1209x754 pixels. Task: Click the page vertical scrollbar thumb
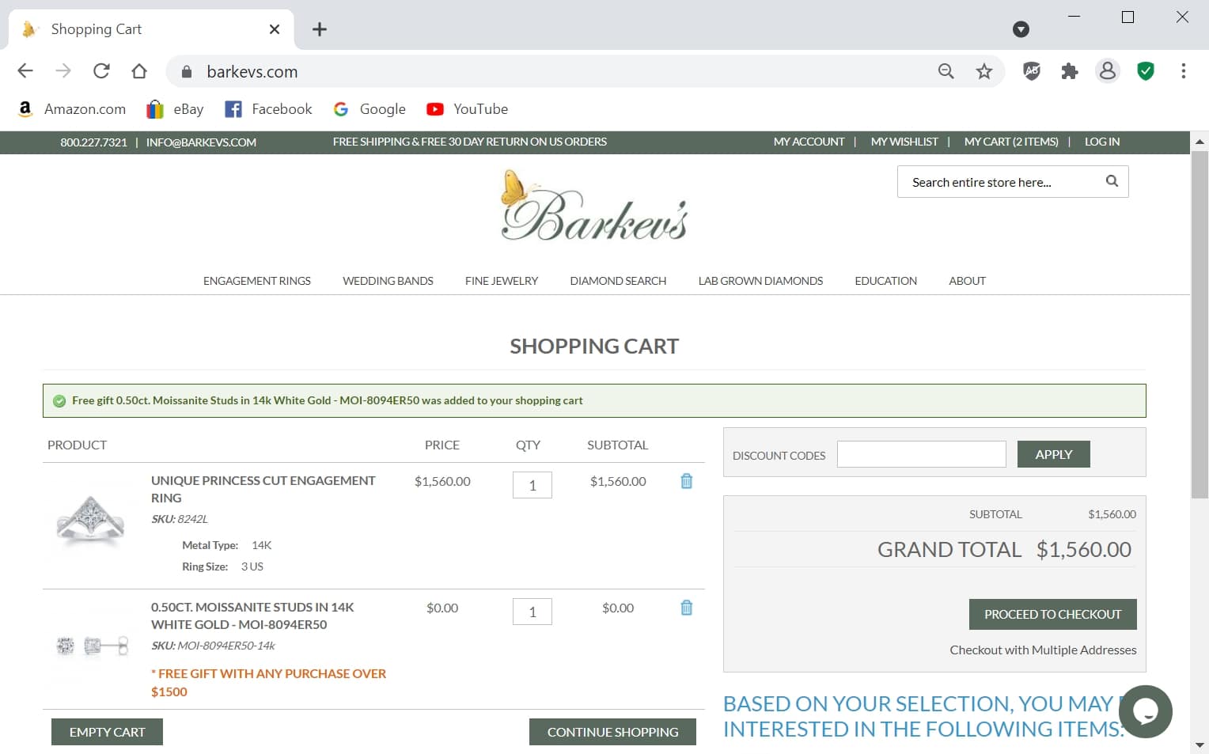click(x=1200, y=324)
